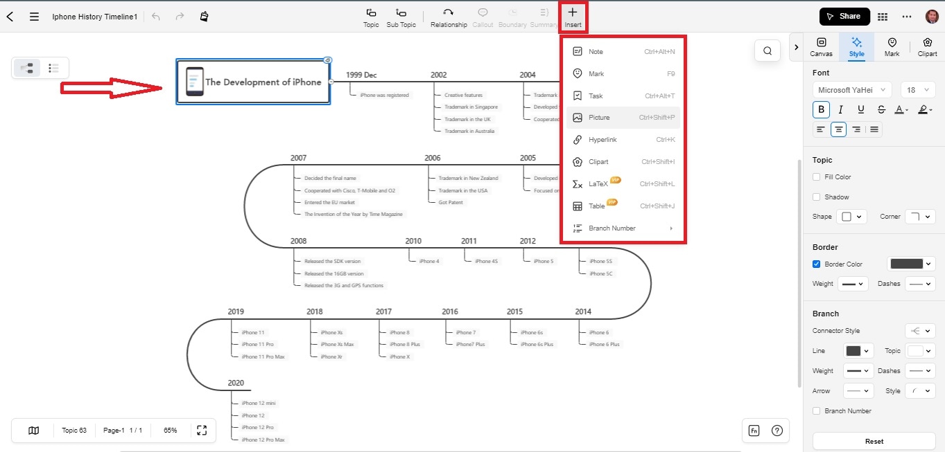Screen dimensions: 945x452
Task: Toggle bold formatting button
Action: pos(822,109)
